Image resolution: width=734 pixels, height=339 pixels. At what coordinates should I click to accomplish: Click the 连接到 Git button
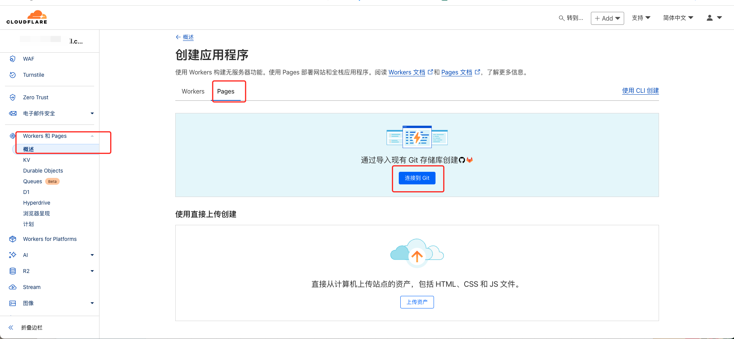417,178
